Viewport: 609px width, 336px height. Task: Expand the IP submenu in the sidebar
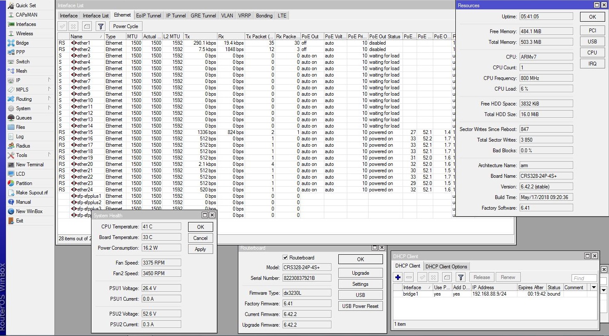[49, 80]
